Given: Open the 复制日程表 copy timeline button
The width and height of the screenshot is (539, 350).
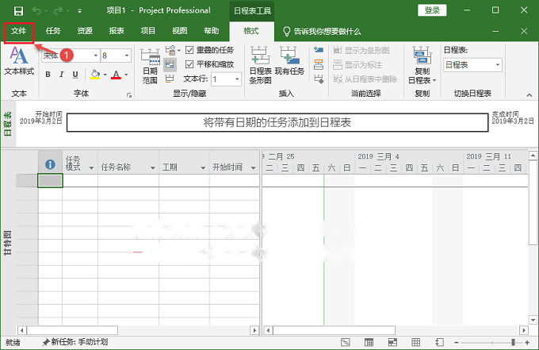Looking at the screenshot, I should (422, 65).
